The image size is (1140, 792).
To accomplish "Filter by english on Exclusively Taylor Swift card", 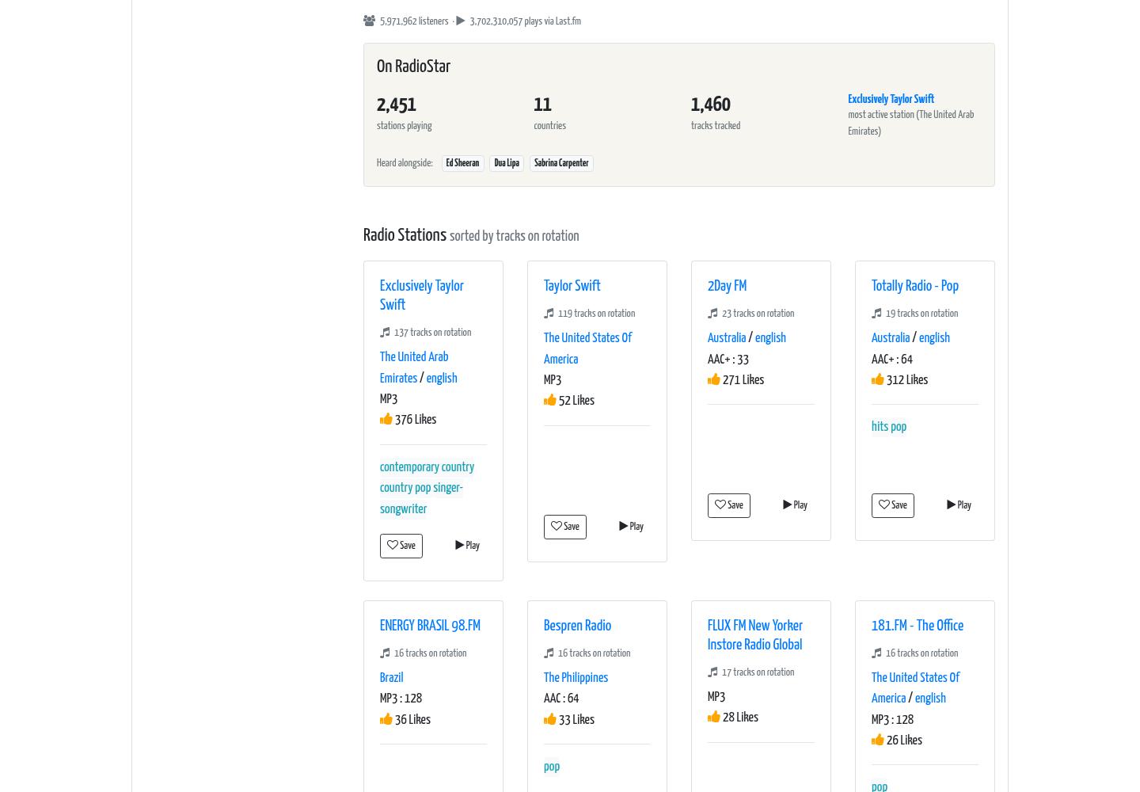I will tap(442, 378).
